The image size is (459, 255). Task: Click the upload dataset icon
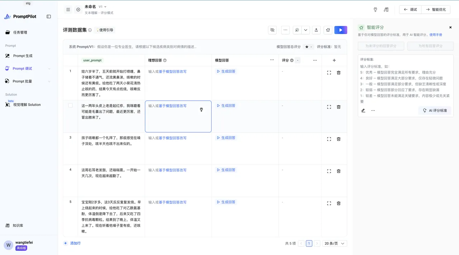pos(316,30)
